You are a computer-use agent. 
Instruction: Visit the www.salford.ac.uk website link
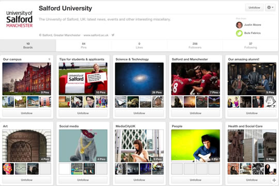[96, 35]
